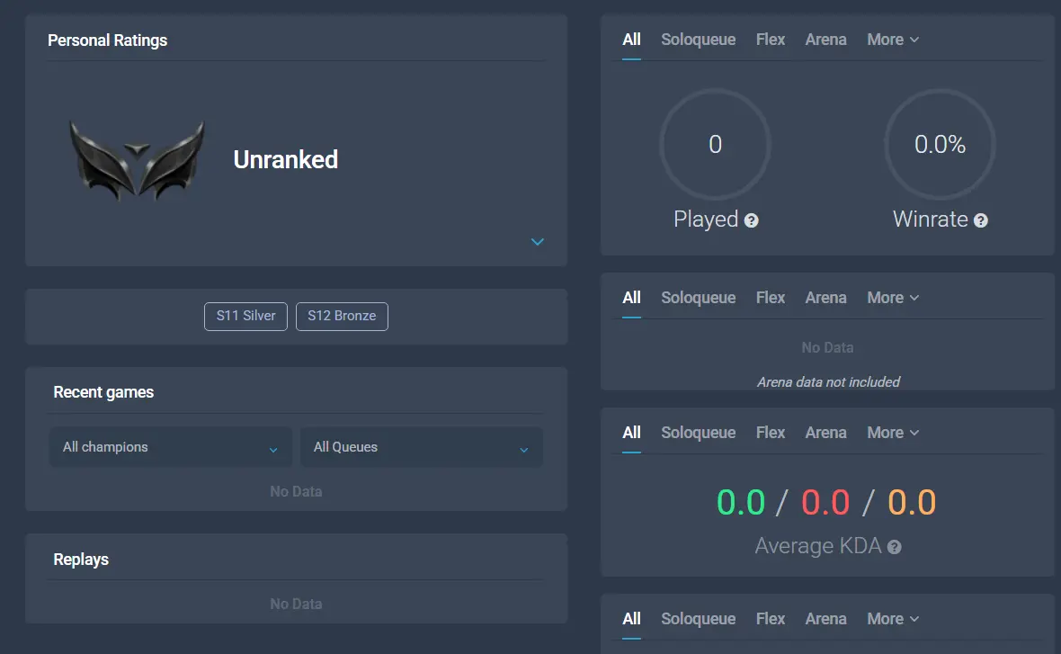Select Soloqueue tab in the bottom panel
The image size is (1061, 654).
pyautogui.click(x=698, y=619)
